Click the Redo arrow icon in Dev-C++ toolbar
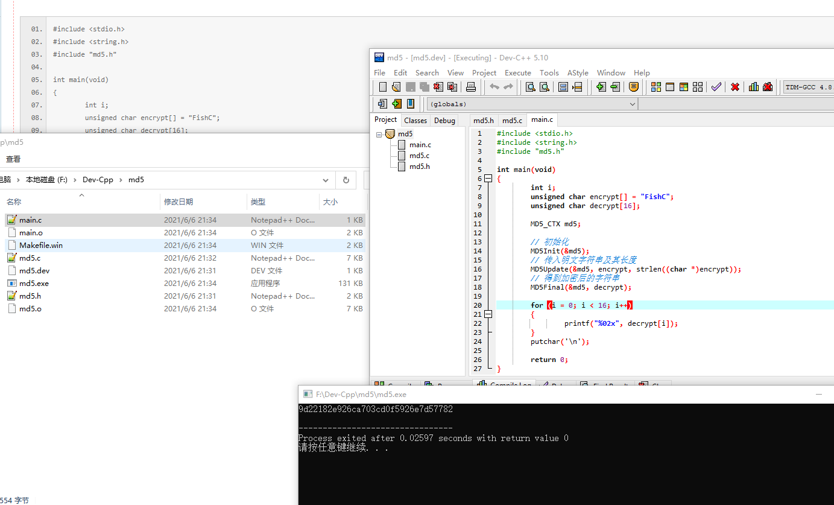834x505 pixels. point(508,87)
